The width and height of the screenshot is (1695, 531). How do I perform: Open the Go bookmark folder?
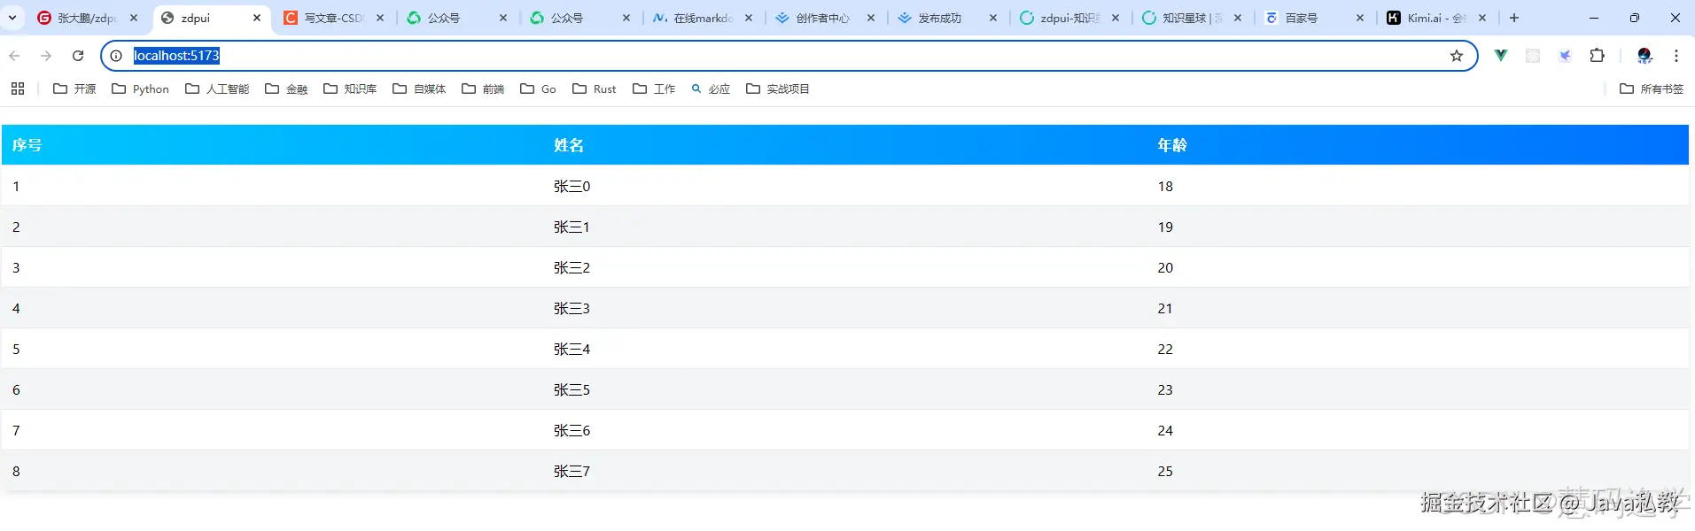(538, 88)
